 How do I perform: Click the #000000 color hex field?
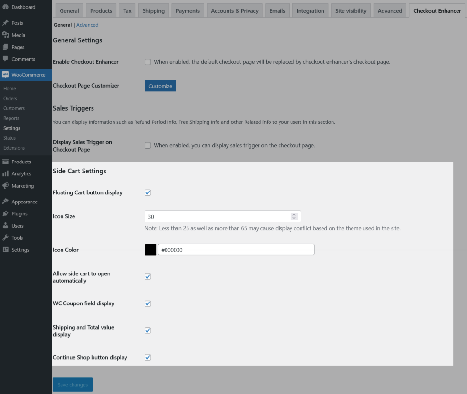tap(236, 250)
